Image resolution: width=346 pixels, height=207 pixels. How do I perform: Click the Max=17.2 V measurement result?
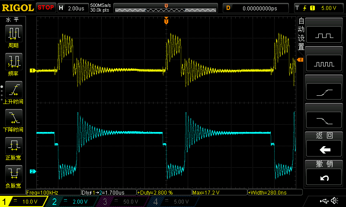pos(220,192)
